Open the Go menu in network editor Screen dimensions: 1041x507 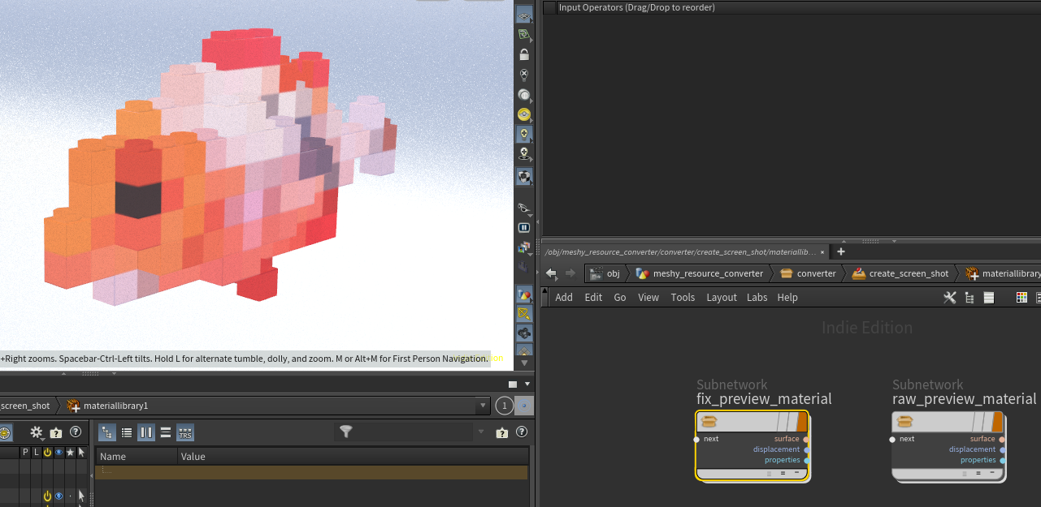tap(620, 298)
